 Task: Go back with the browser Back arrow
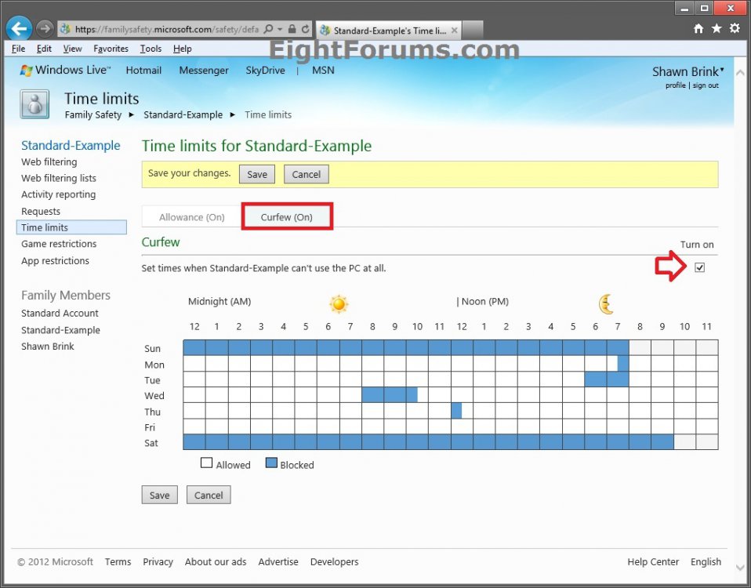pos(19,29)
